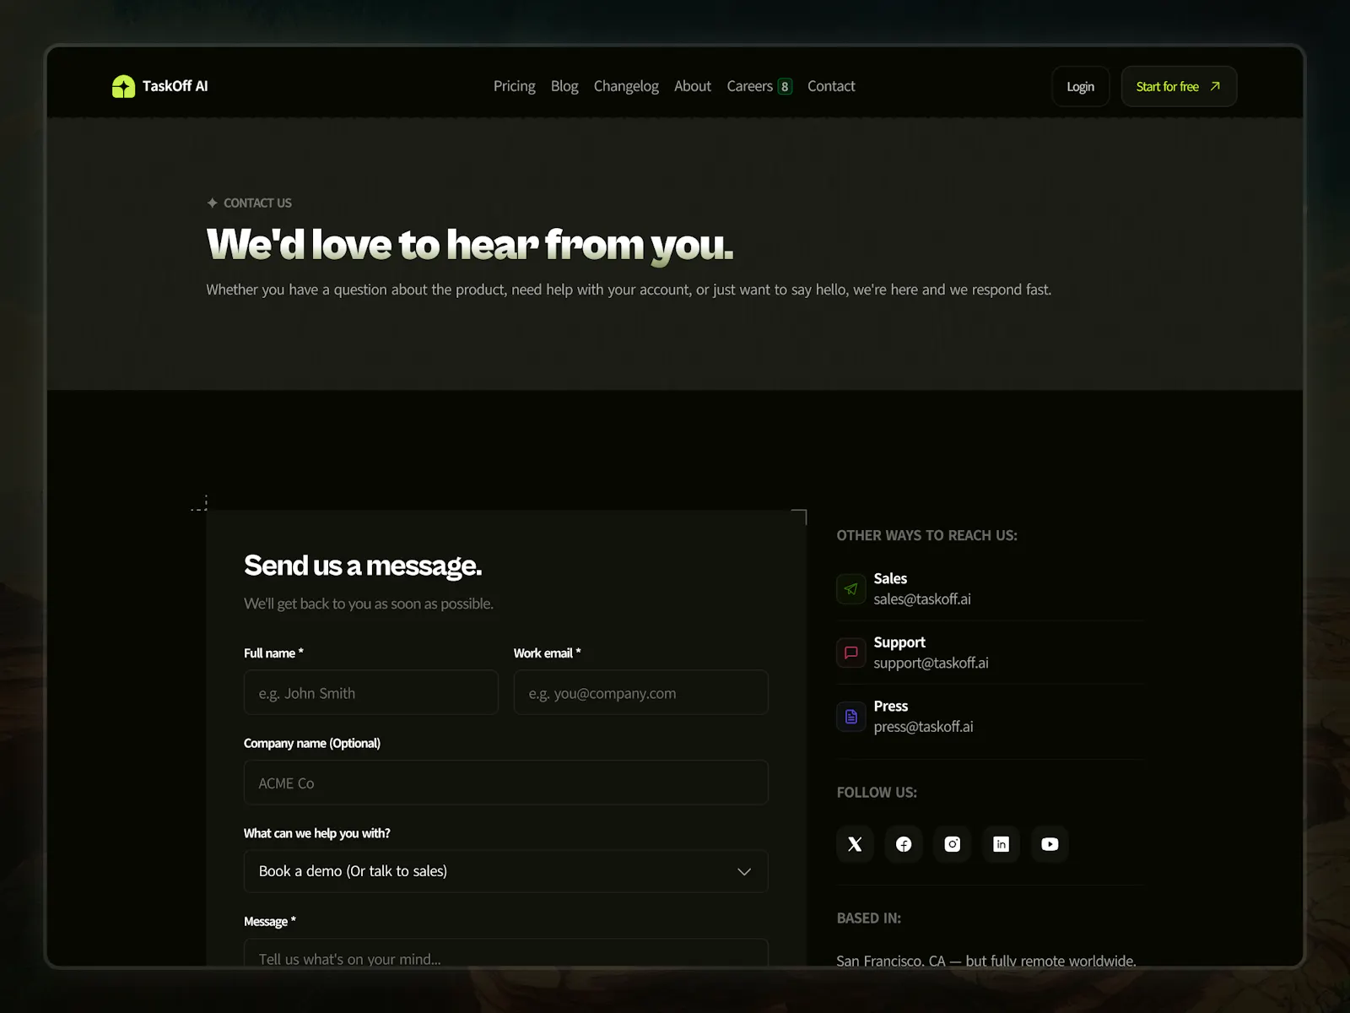Focus the Work email input field
Image resolution: width=1350 pixels, height=1013 pixels.
pos(641,692)
